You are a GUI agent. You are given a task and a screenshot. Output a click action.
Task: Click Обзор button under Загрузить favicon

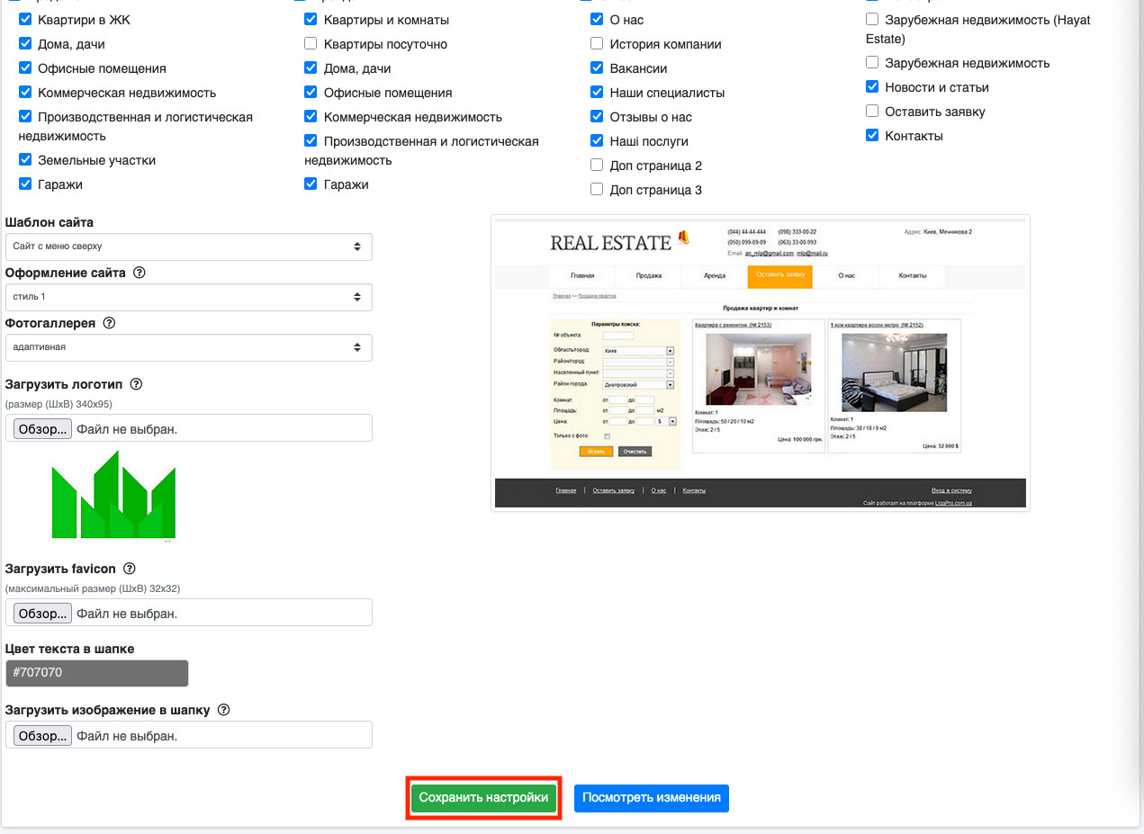tap(42, 614)
